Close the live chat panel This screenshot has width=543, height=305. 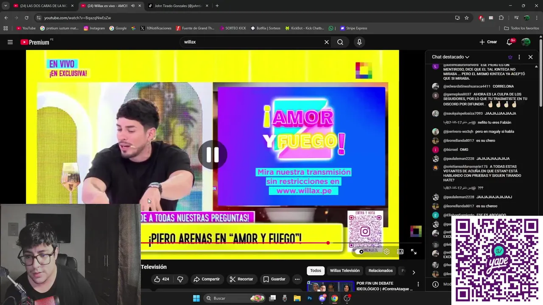coord(530,57)
